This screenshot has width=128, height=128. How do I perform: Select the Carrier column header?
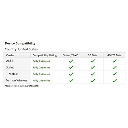pyautogui.click(x=10, y=55)
